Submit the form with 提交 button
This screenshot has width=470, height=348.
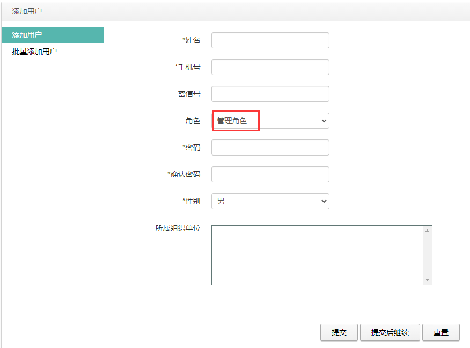coord(339,332)
